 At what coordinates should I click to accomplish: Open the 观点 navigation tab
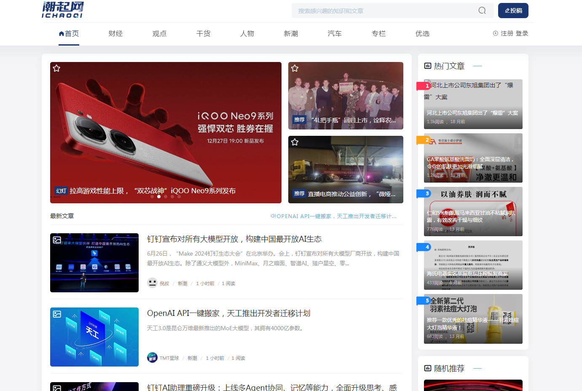(159, 34)
